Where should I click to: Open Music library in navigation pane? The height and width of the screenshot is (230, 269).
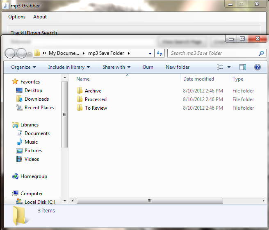click(x=31, y=142)
